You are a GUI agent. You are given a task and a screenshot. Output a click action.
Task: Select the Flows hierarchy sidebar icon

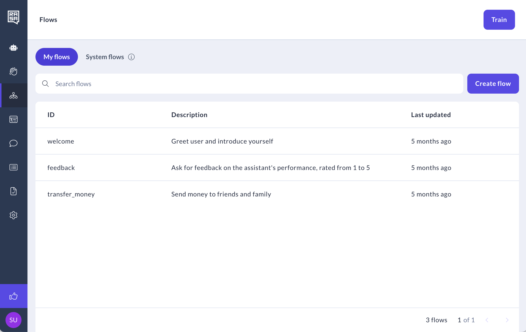click(13, 95)
